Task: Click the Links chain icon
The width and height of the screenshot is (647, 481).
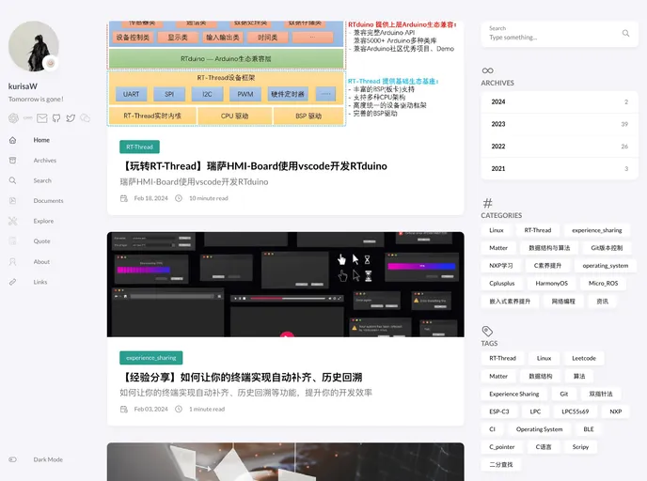Action: (x=13, y=282)
